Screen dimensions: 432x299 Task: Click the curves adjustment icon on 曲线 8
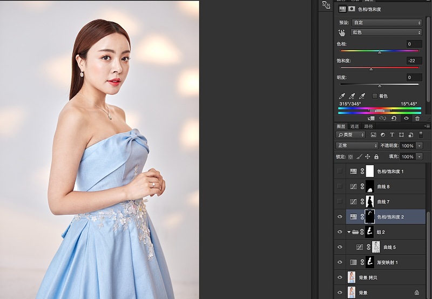point(353,186)
